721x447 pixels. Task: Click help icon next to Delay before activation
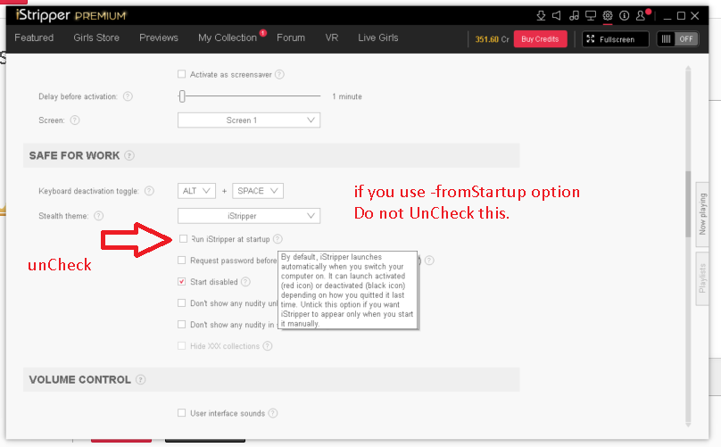(x=128, y=96)
